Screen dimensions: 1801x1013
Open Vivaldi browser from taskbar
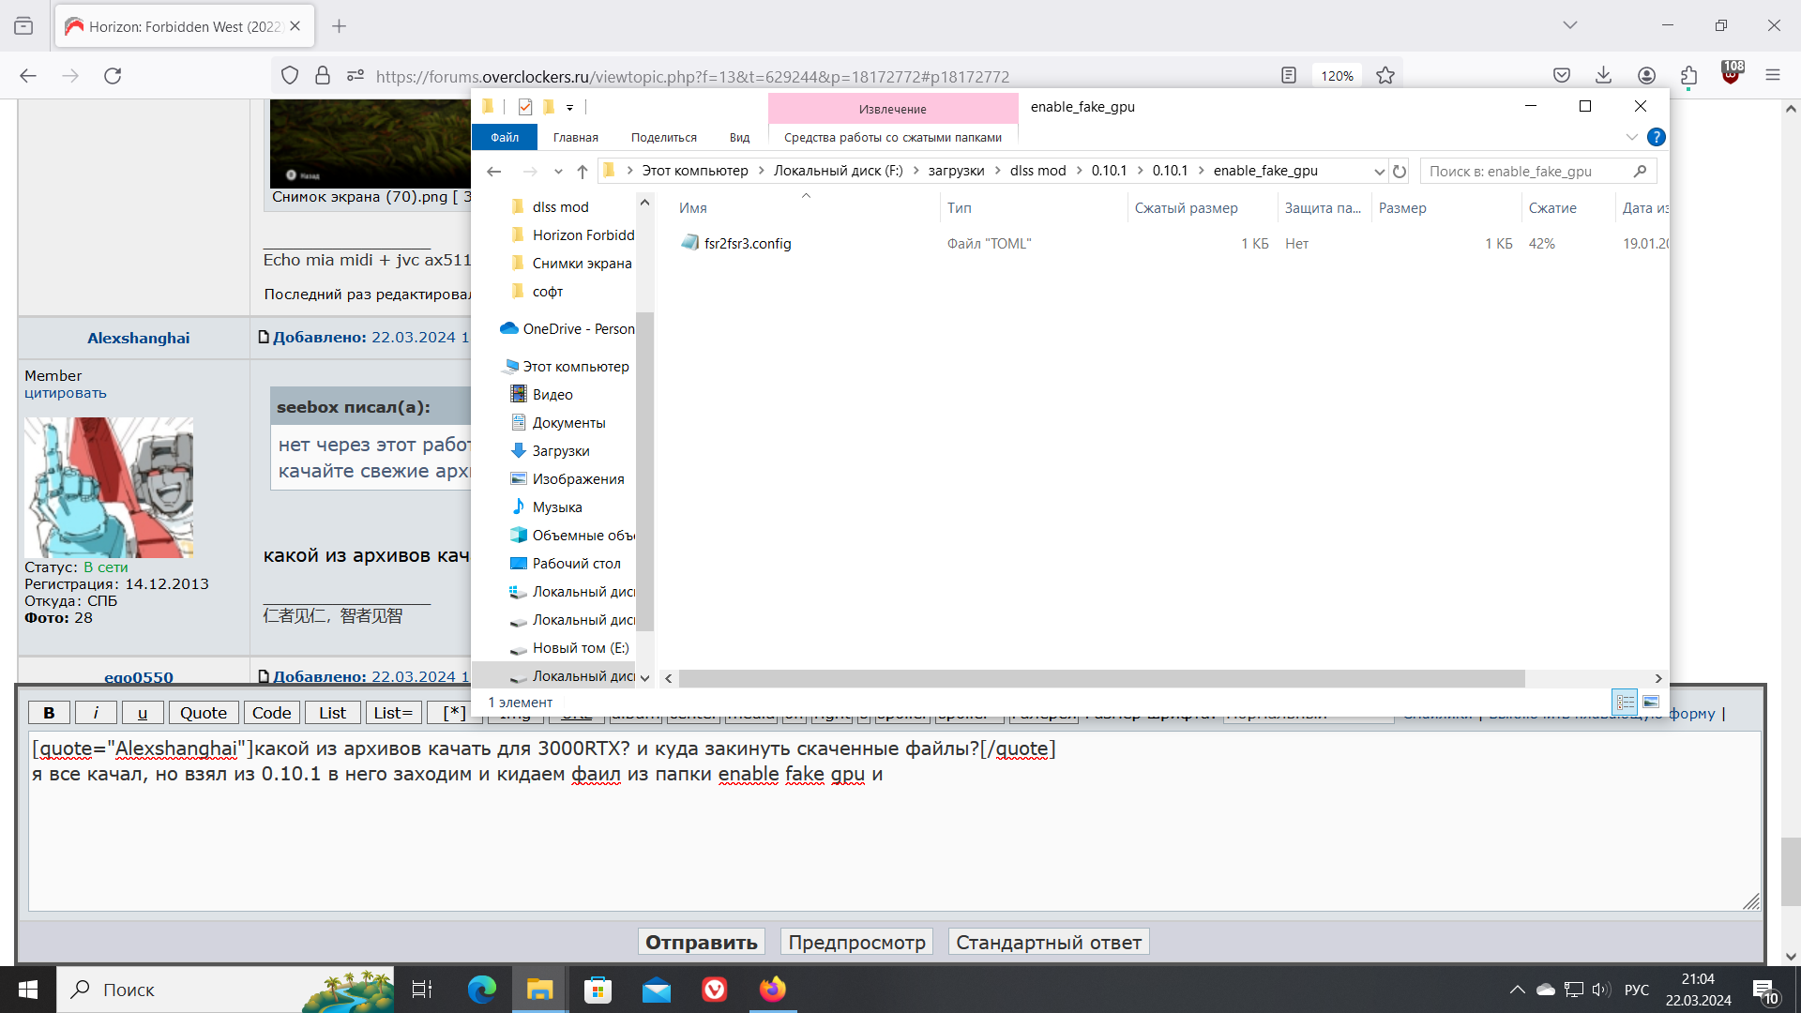(715, 990)
